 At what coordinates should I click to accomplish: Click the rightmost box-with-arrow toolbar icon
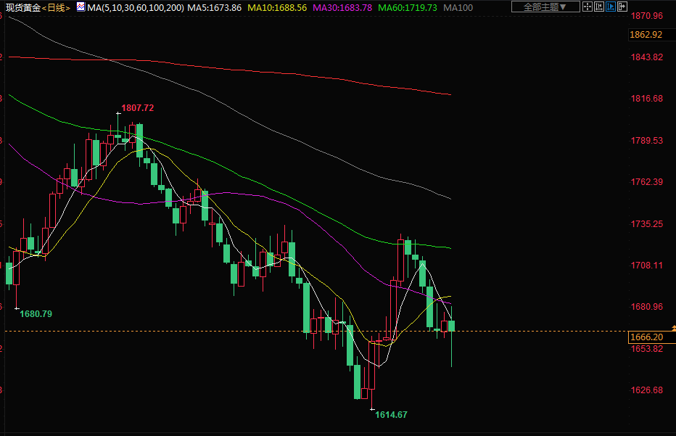622,7
